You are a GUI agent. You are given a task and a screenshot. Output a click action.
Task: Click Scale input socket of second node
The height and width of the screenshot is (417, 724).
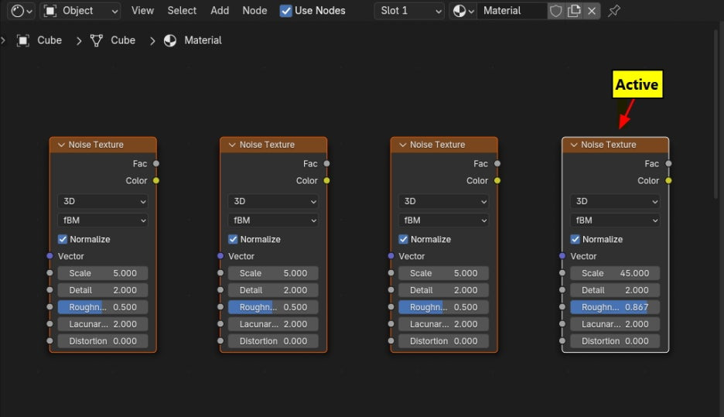pos(220,273)
